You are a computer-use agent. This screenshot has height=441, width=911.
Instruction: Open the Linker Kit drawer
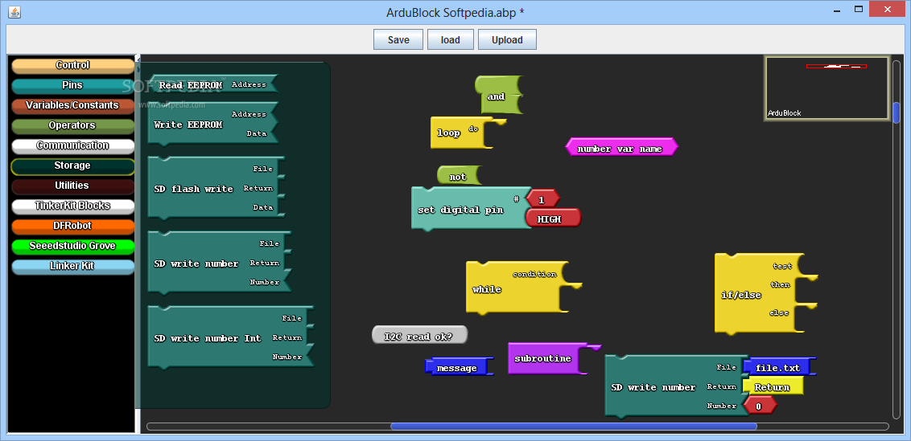tap(72, 267)
